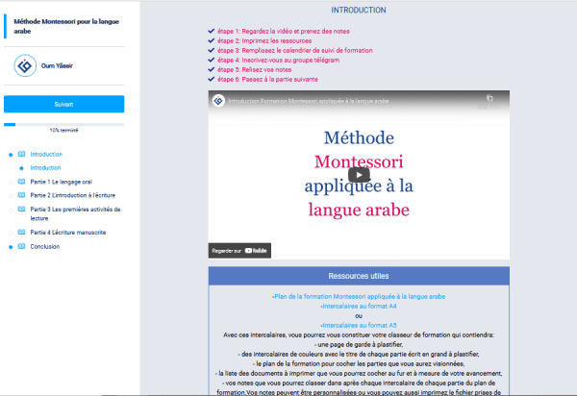Click the book icon beside Partie 1
This screenshot has height=396, width=577.
(22, 182)
